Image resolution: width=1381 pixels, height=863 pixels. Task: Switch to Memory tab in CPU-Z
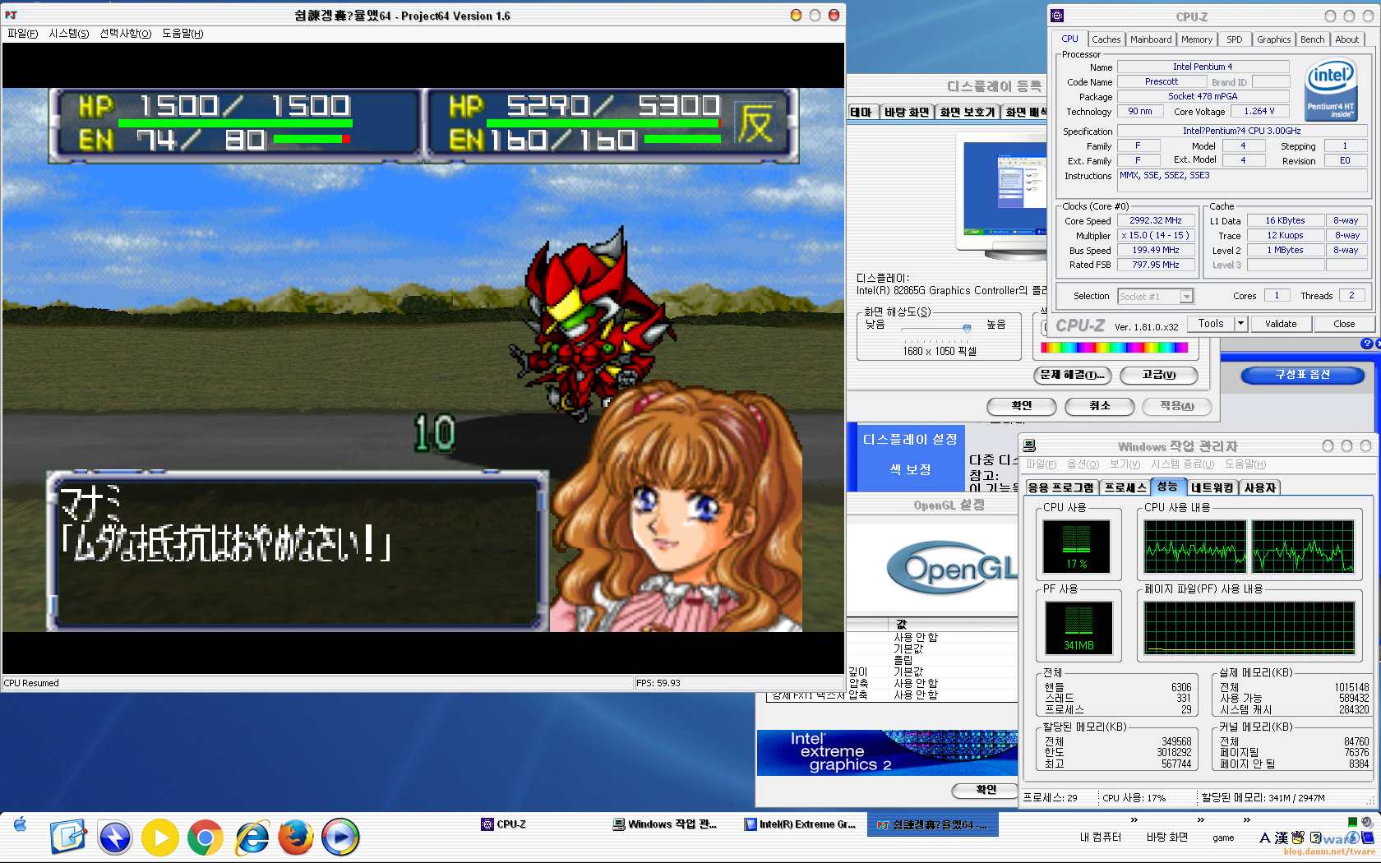[1197, 39]
